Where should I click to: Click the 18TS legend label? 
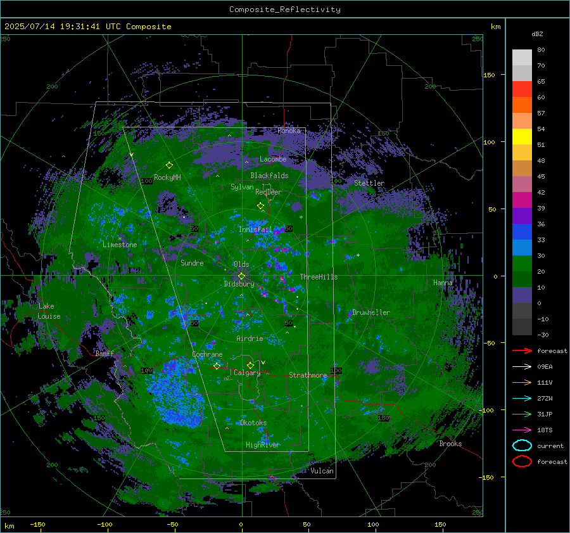pos(545,430)
